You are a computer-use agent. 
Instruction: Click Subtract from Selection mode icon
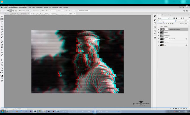[13, 11]
